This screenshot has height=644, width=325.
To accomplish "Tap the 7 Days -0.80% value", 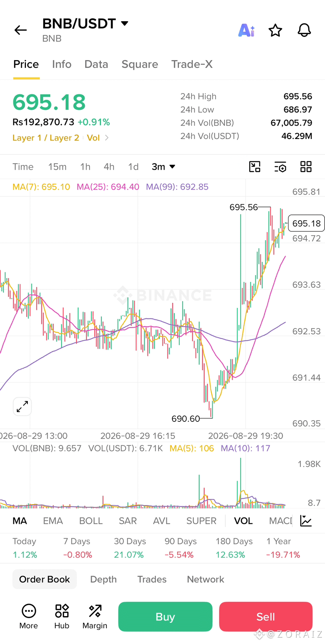I will click(x=78, y=555).
